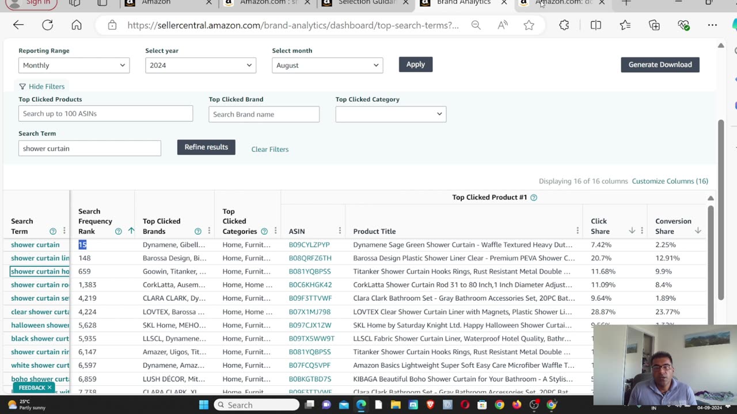Image resolution: width=737 pixels, height=414 pixels.
Task: Sort by Click Share down arrow
Action: [632, 231]
